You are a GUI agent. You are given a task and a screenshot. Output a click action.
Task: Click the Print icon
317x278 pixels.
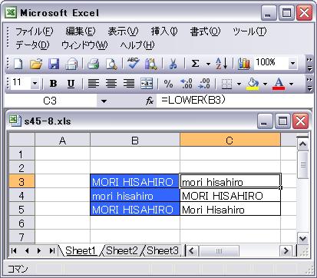click(93, 64)
